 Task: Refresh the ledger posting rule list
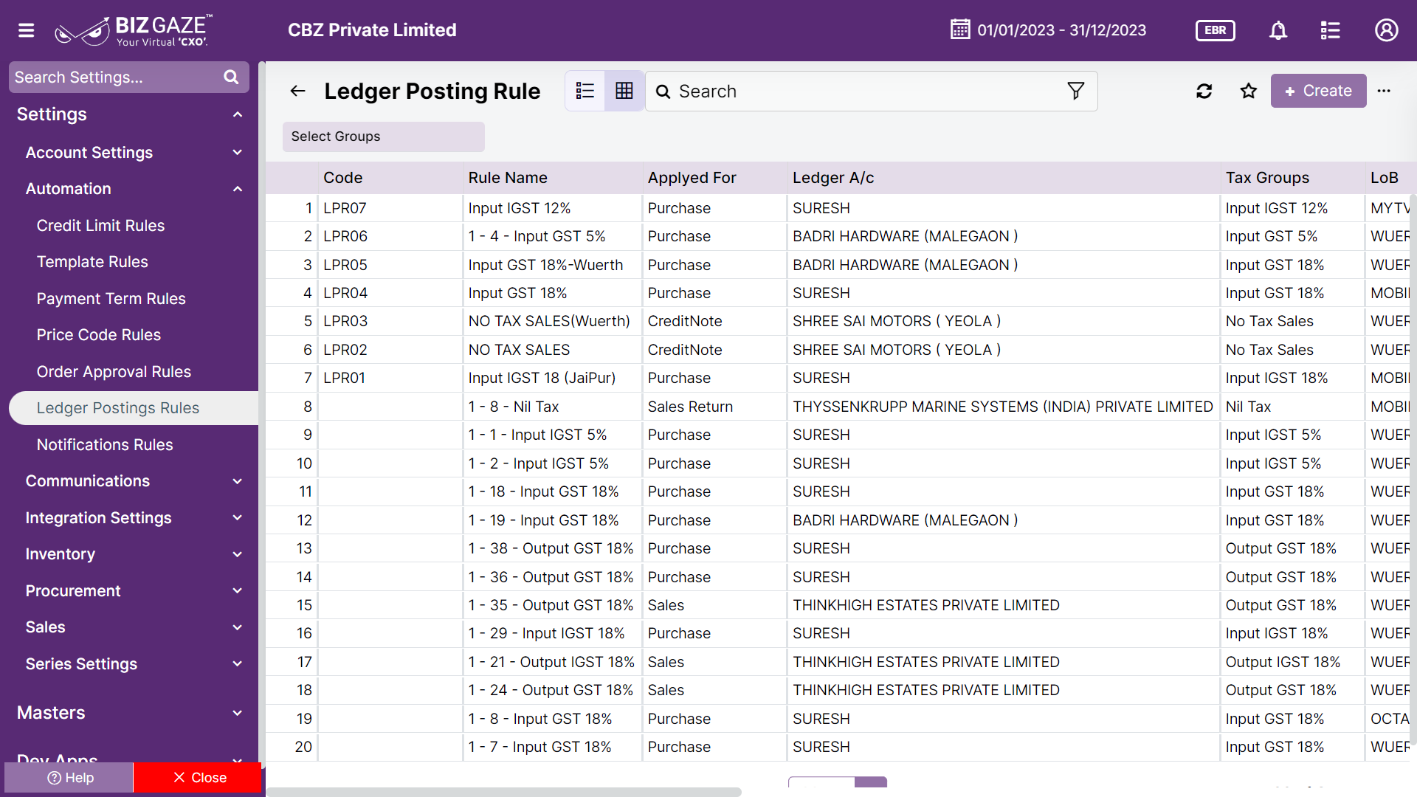click(1204, 91)
